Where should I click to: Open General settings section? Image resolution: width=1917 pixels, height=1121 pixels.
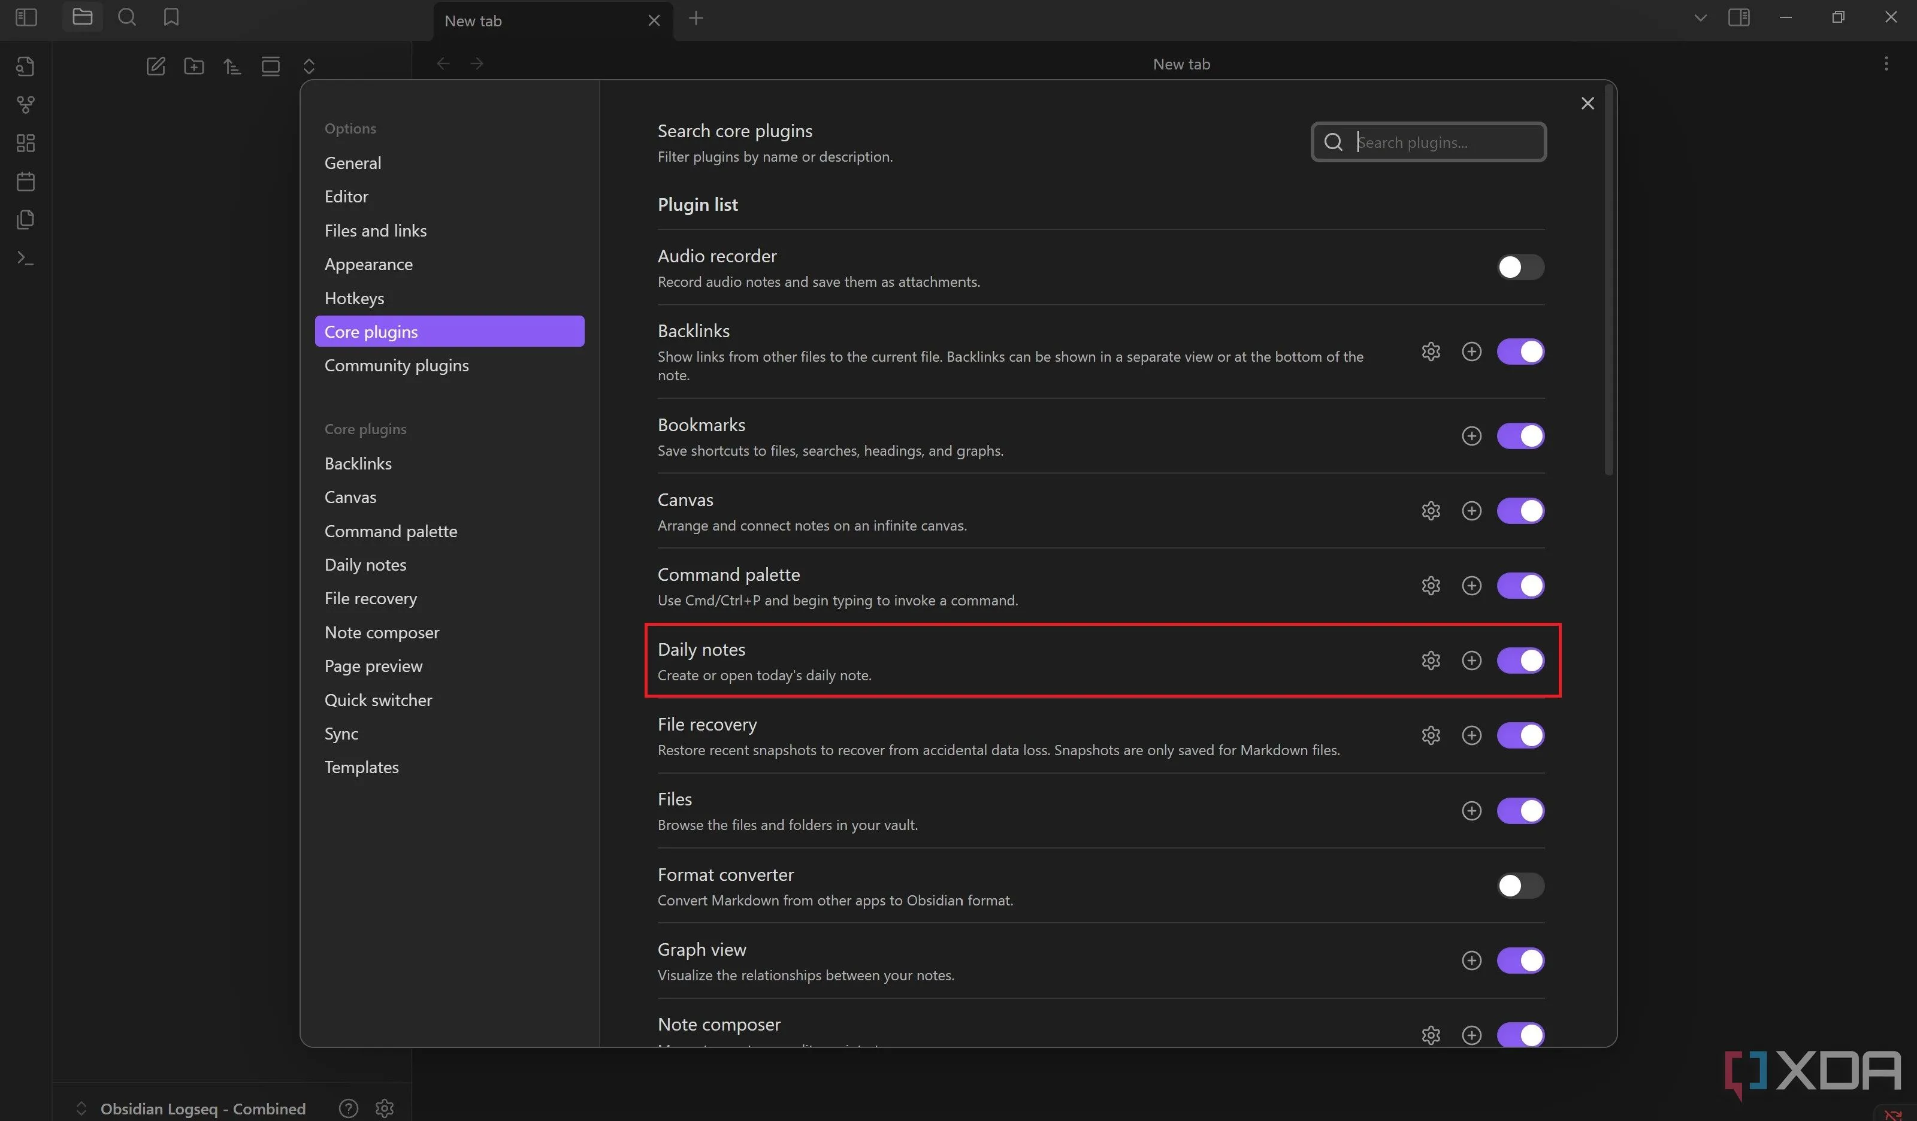[x=449, y=163]
